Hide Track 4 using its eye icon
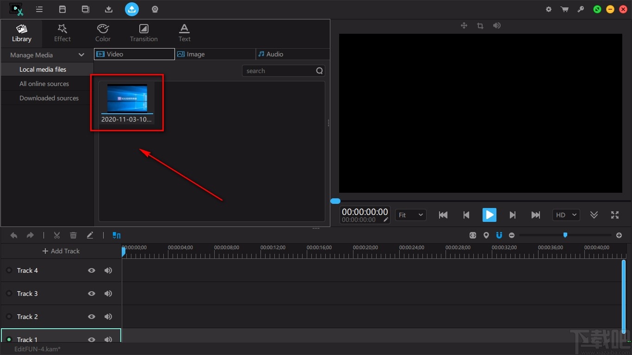Image resolution: width=632 pixels, height=355 pixels. point(92,270)
